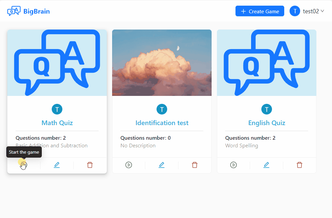Delete the English Quiz game
This screenshot has width=332, height=218.
click(299, 165)
